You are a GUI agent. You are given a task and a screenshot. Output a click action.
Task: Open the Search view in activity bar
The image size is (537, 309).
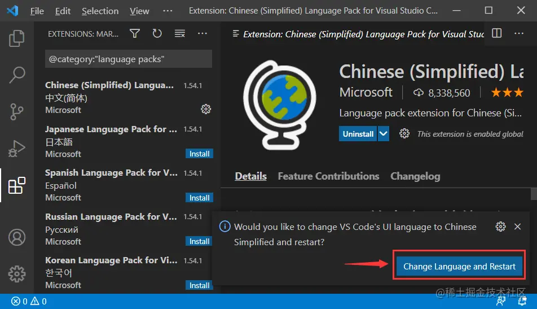point(16,75)
